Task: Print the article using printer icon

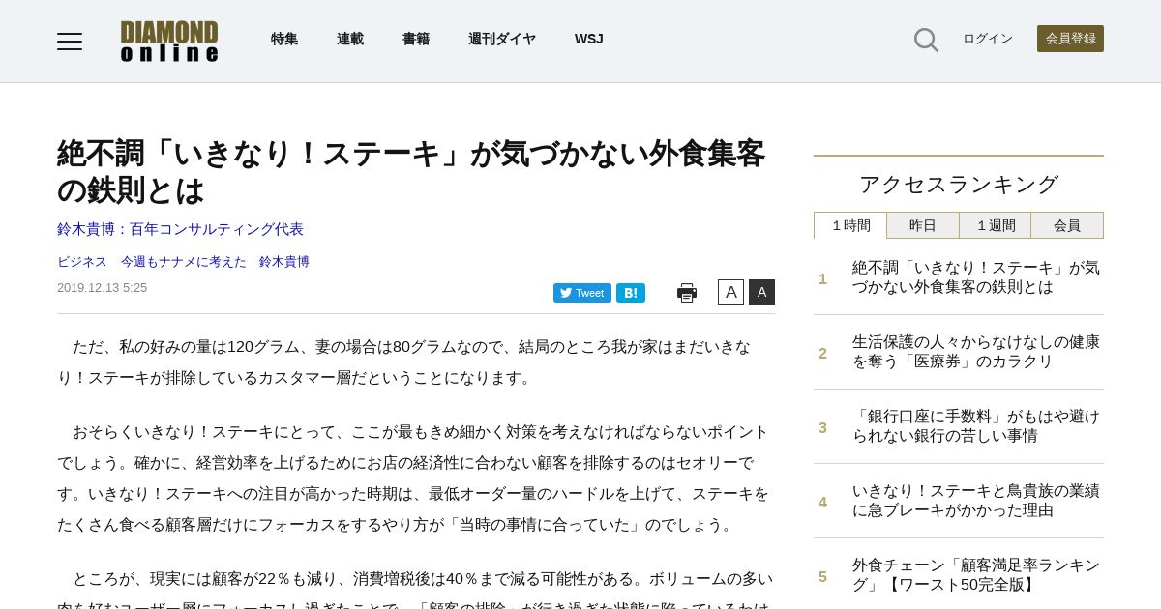Action: pos(687,293)
